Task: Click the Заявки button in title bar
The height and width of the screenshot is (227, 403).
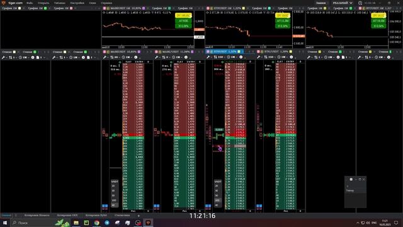Action: (321, 3)
